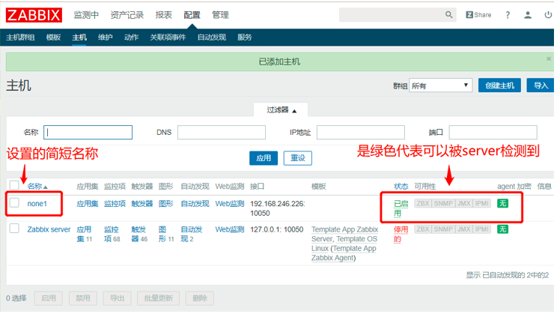Switch to the 主机 submenu
This screenshot has height=317, width=560.
pos(79,37)
